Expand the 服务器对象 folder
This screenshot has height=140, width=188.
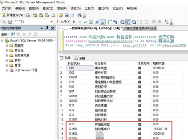(7, 55)
